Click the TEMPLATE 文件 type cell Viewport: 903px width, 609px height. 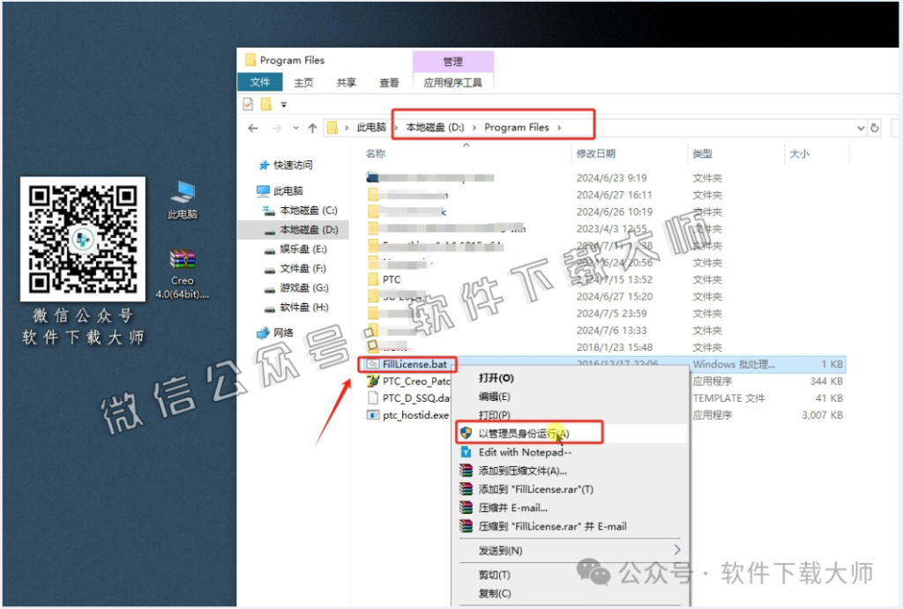pyautogui.click(x=728, y=397)
